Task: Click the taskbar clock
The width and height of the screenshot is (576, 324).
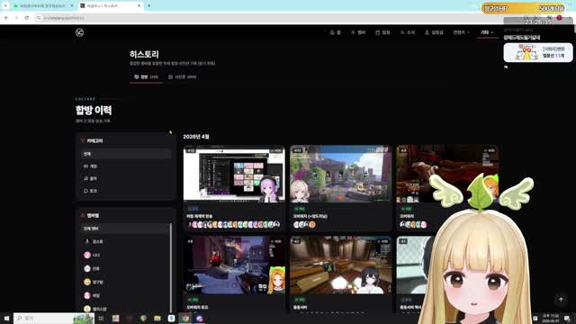Action: [x=550, y=318]
